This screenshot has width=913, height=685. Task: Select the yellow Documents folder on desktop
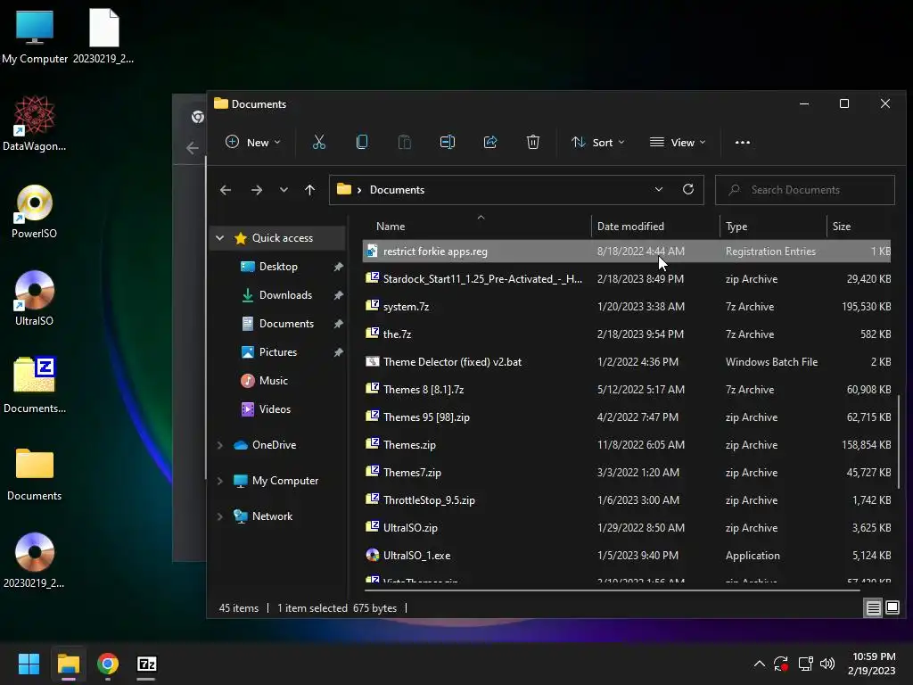35,474
